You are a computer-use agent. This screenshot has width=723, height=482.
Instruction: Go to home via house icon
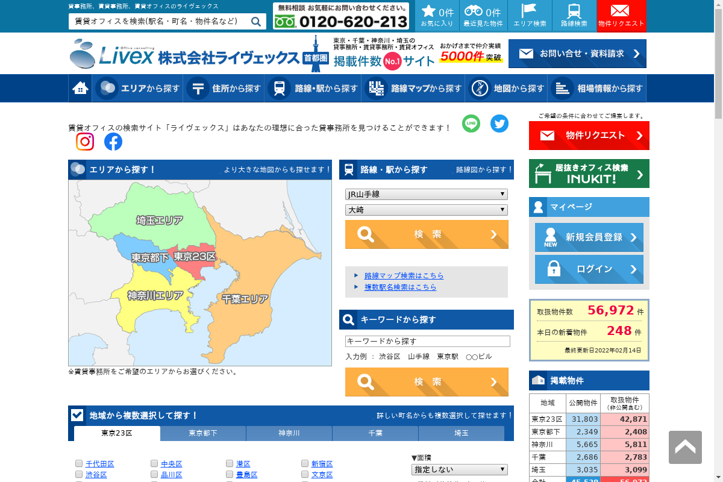pyautogui.click(x=80, y=89)
